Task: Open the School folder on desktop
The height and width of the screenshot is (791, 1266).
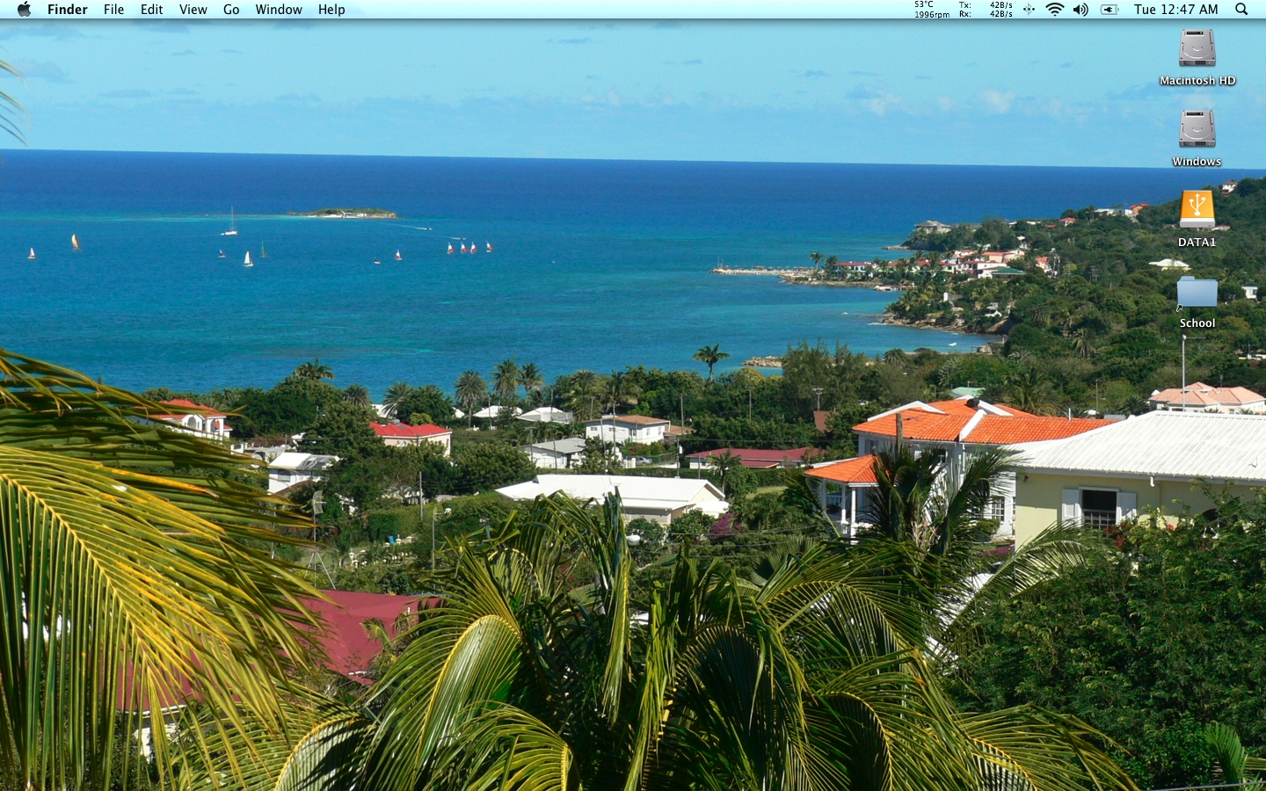Action: [1196, 293]
